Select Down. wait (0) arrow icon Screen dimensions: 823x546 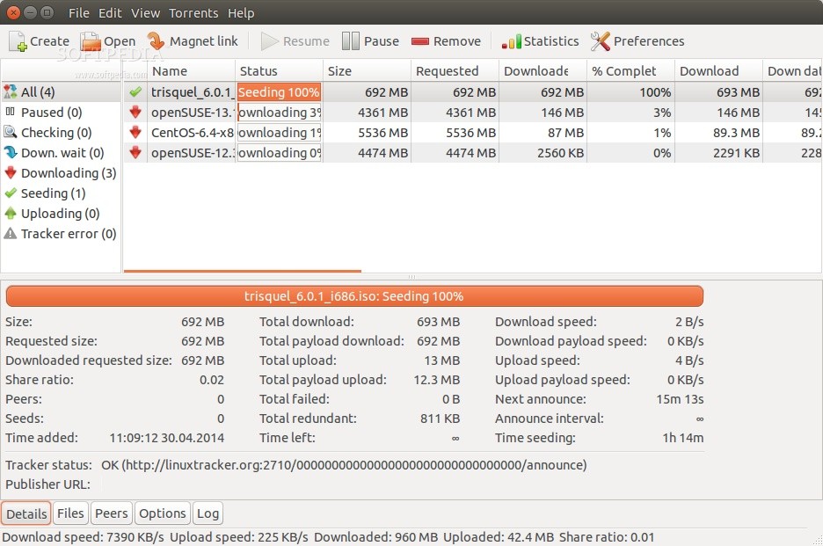tap(11, 152)
